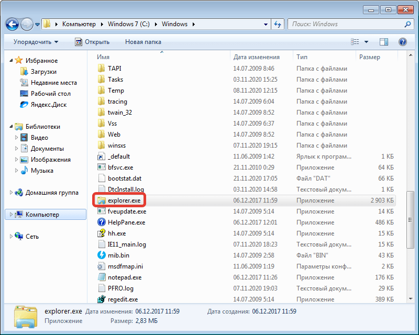This screenshot has height=335, width=419.
Task: Select the Tasks folder icon
Action: coord(101,80)
